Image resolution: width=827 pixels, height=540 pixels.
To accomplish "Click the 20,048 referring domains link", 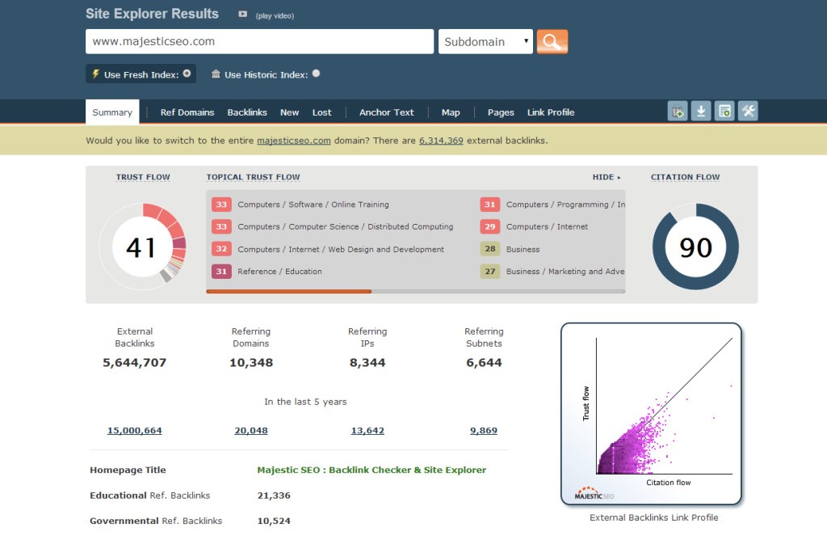I will pyautogui.click(x=251, y=431).
